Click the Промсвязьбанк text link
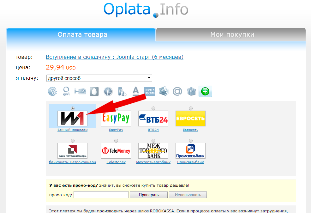 (191, 162)
